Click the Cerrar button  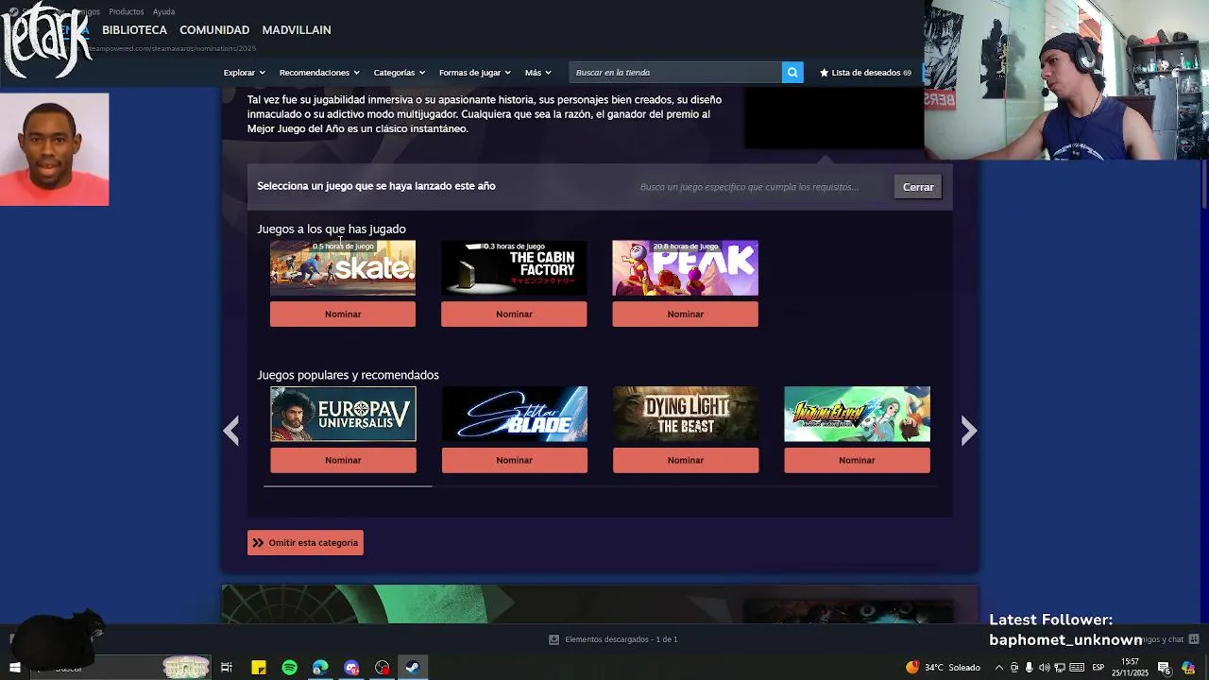pyautogui.click(x=918, y=187)
